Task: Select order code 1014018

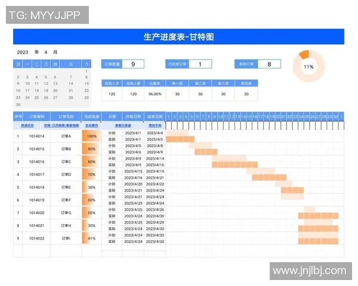Action: pyautogui.click(x=36, y=187)
